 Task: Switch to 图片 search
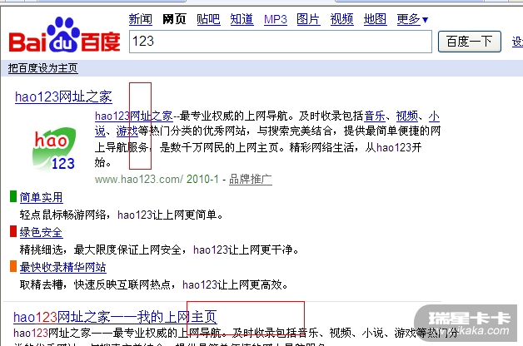click(308, 19)
